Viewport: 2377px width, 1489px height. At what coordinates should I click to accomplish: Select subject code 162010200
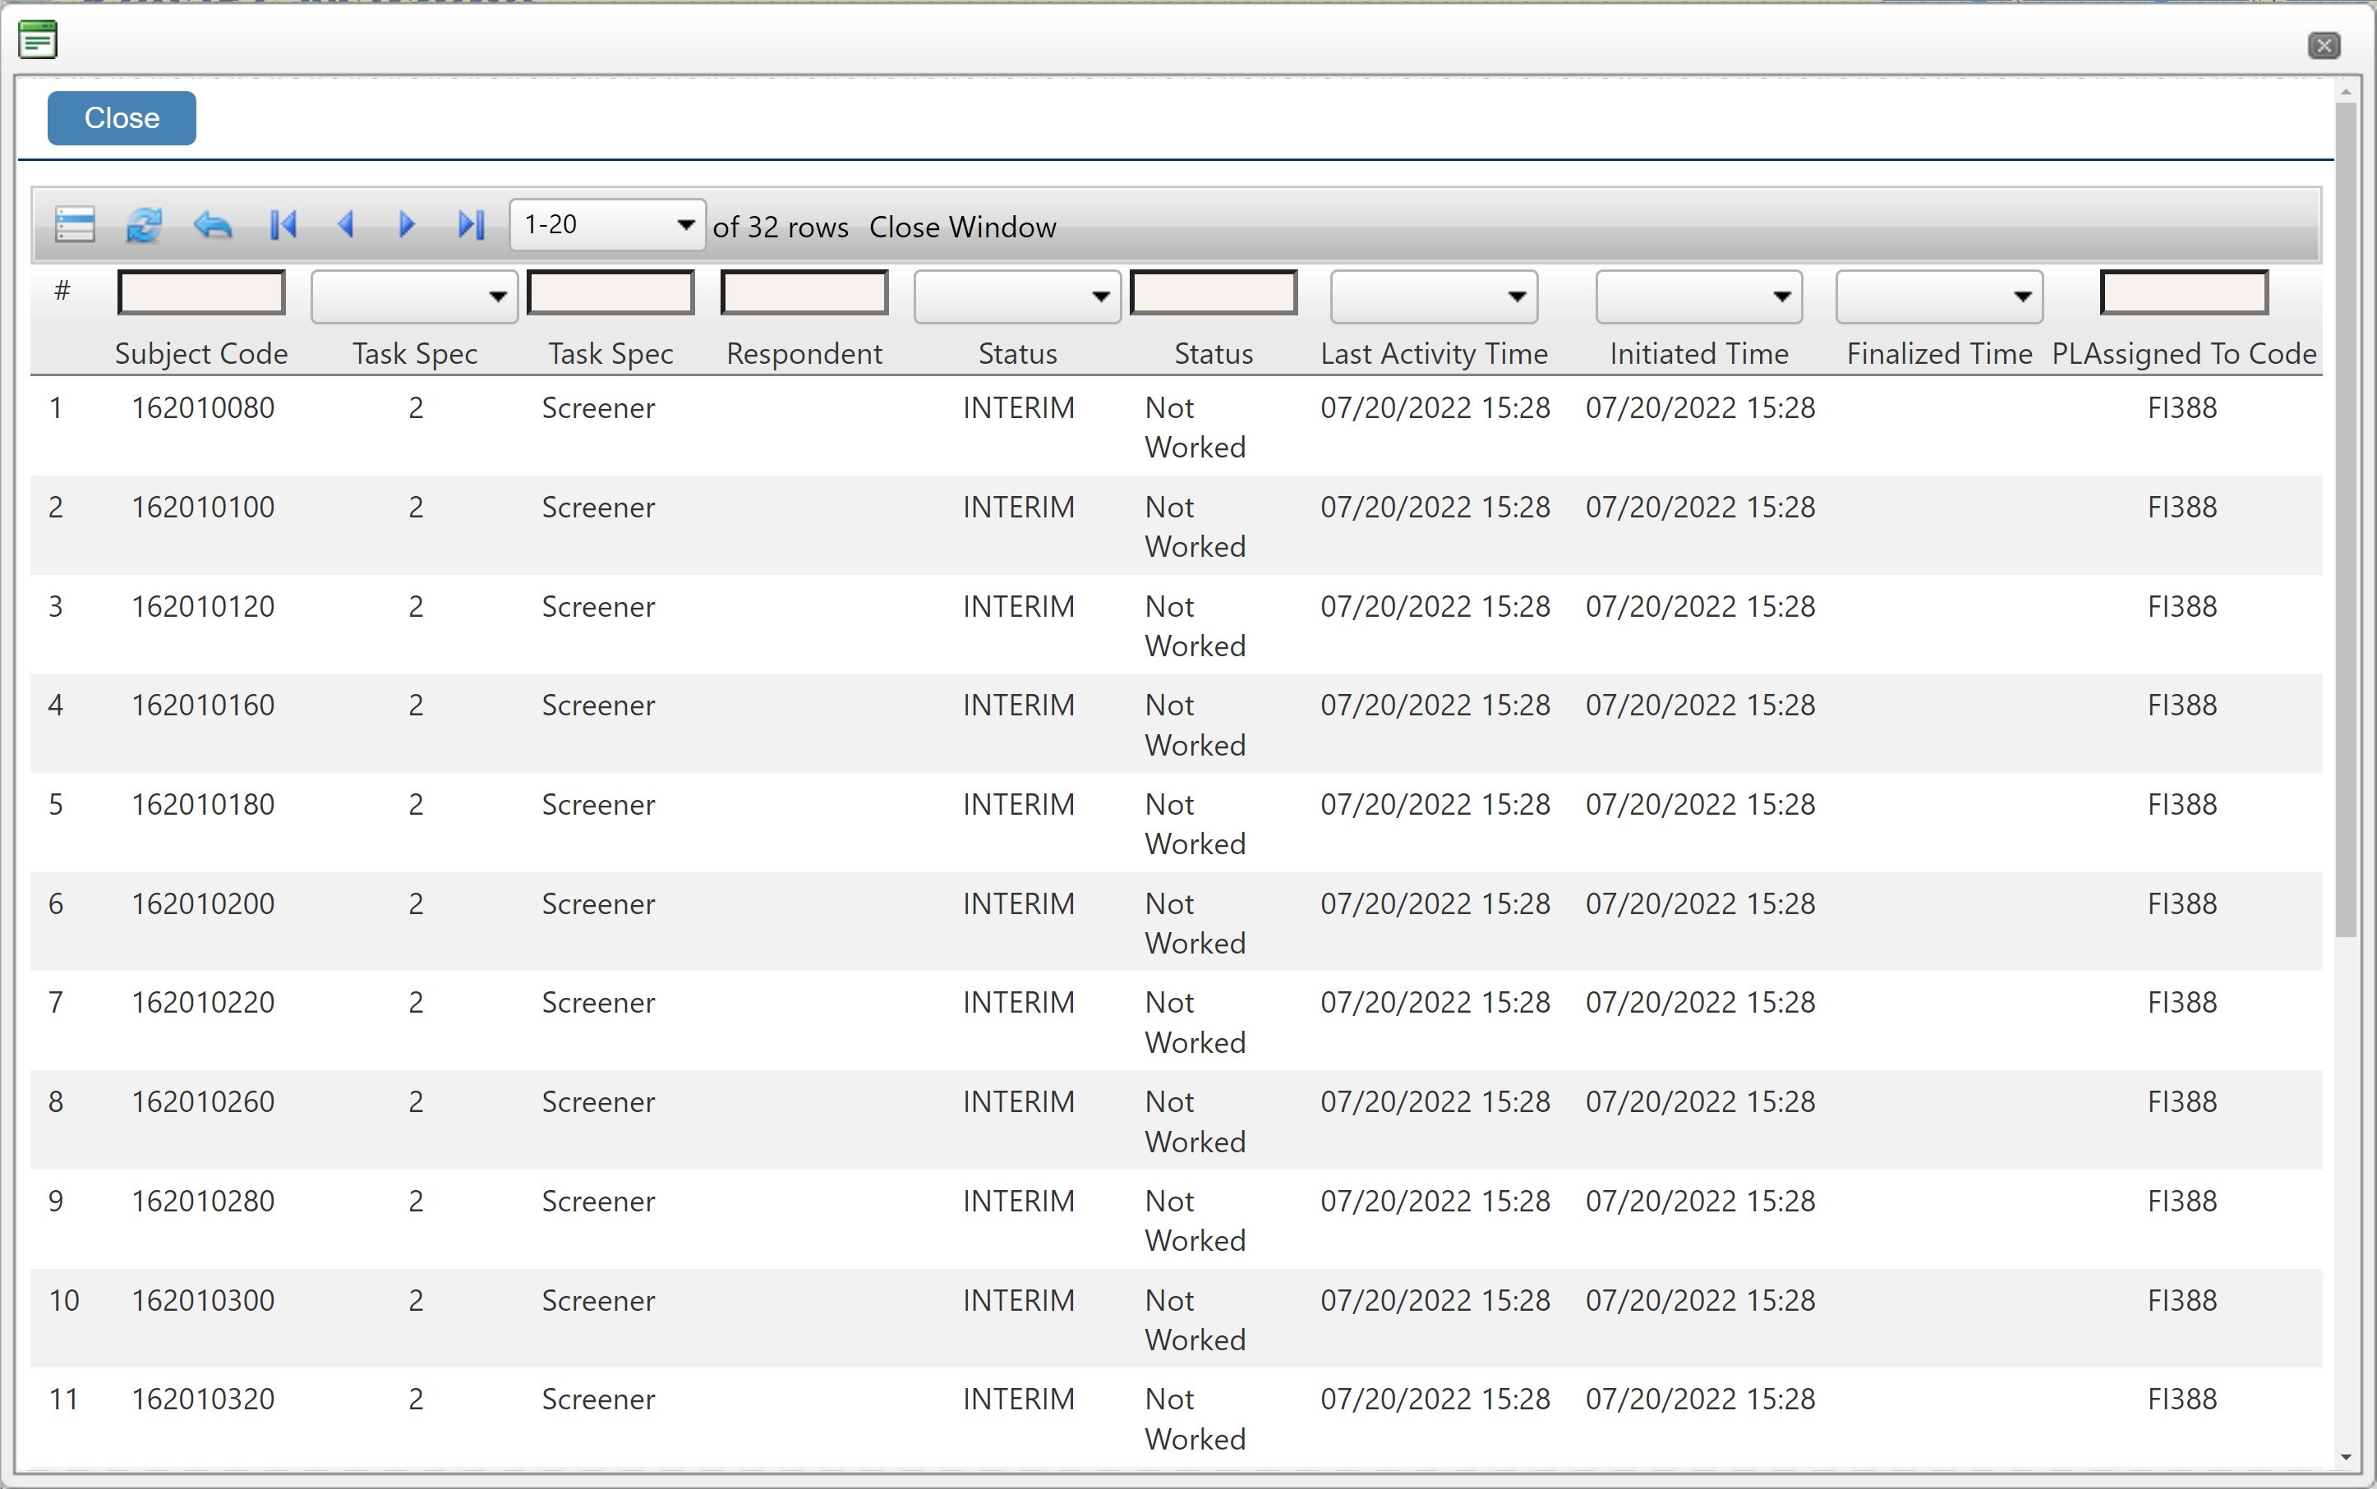(203, 904)
